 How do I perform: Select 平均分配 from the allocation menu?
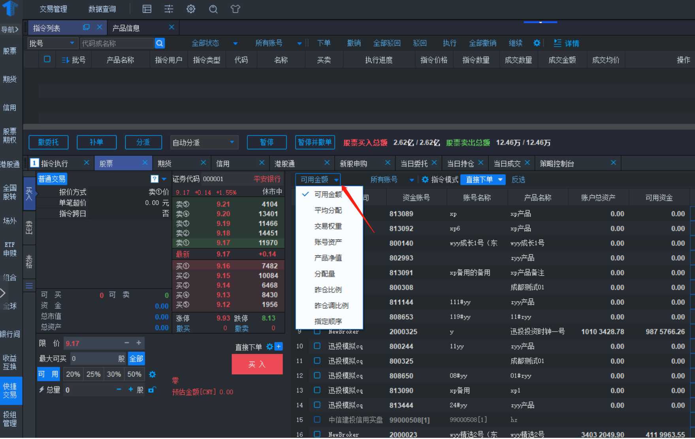coord(328,210)
